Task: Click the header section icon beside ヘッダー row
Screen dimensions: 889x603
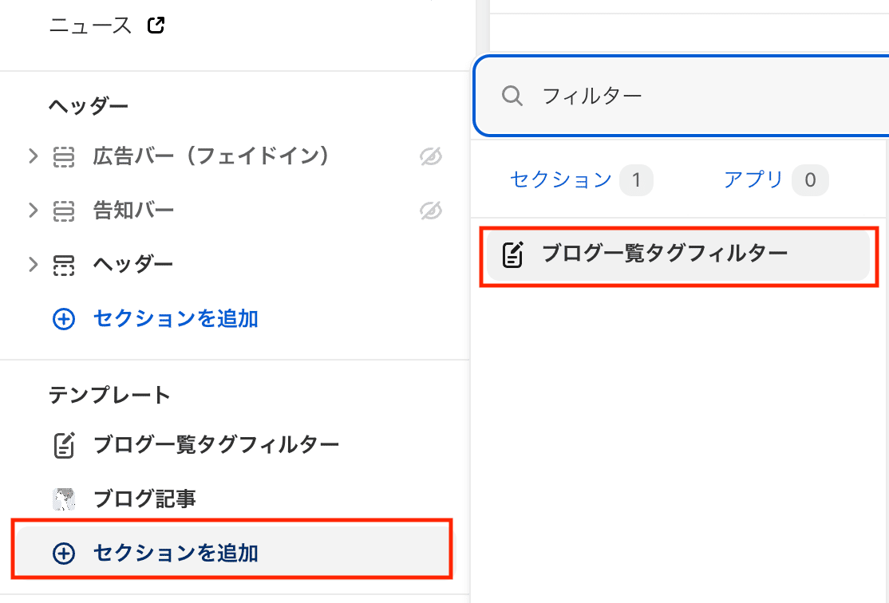Action: (64, 265)
